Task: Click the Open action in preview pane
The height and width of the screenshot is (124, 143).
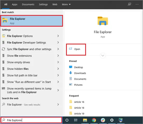Action: pos(76,49)
